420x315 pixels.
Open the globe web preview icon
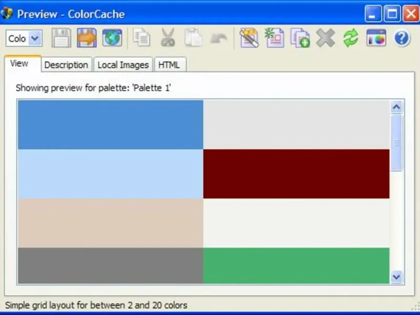[x=112, y=38]
